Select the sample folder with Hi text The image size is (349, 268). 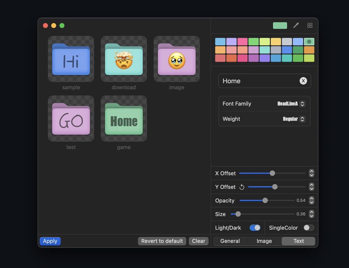click(x=71, y=59)
